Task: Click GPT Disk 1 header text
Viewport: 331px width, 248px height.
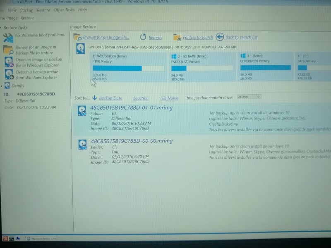Action: (163, 47)
